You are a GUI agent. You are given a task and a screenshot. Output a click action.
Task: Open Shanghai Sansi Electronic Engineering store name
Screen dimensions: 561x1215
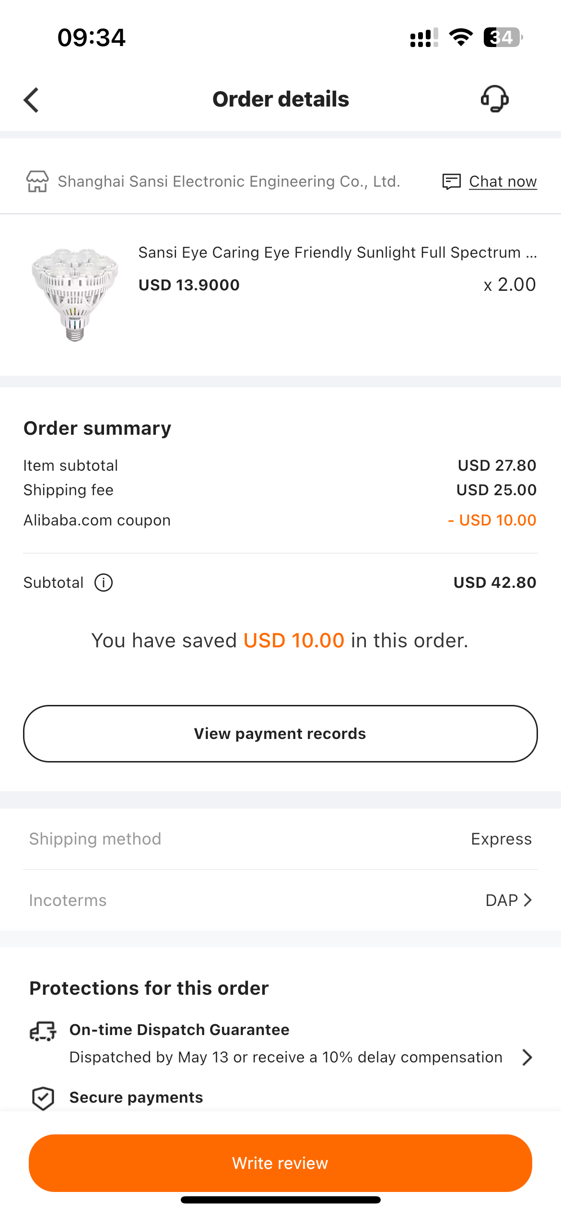point(229,181)
